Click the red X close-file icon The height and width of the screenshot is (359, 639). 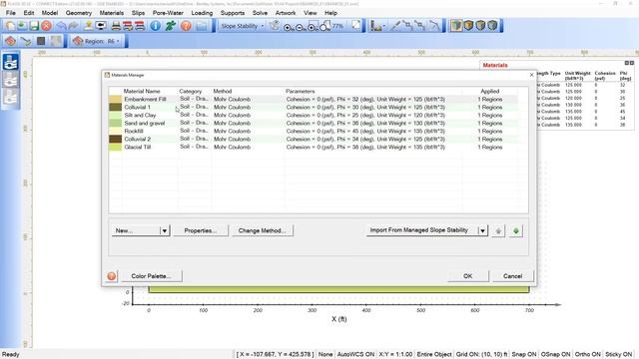pyautogui.click(x=47, y=26)
